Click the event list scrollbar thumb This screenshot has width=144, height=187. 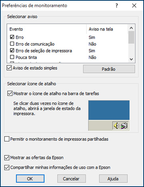point(131,37)
